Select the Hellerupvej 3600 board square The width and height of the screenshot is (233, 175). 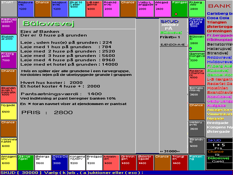coord(197,129)
